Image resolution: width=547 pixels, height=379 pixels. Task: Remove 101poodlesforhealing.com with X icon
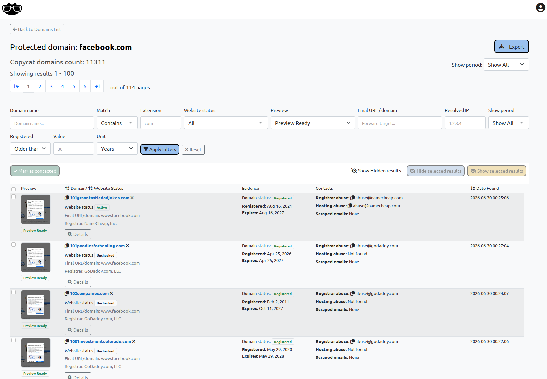127,246
